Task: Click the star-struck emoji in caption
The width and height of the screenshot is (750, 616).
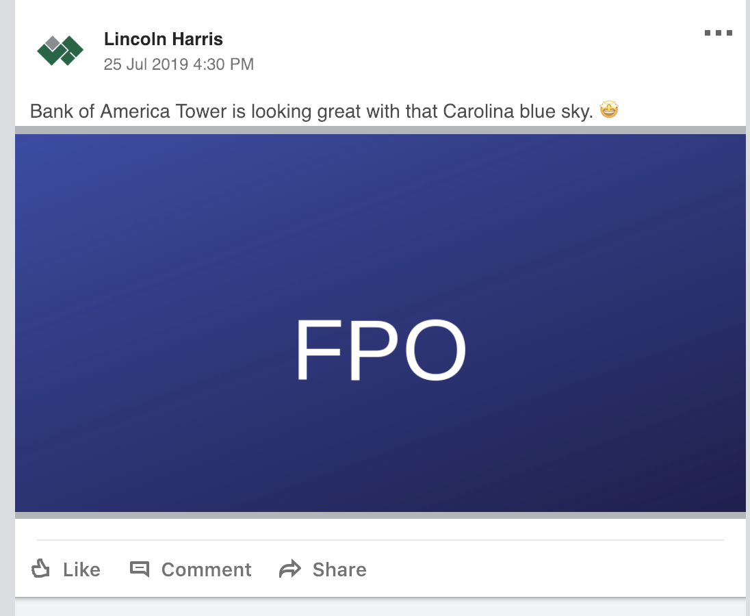Action: (609, 110)
